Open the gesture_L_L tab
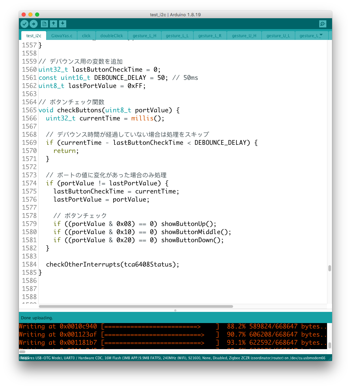 [177, 36]
